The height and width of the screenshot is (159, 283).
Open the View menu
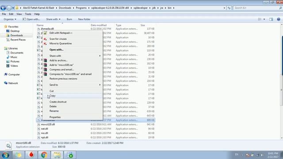pyautogui.click(x=19, y=14)
